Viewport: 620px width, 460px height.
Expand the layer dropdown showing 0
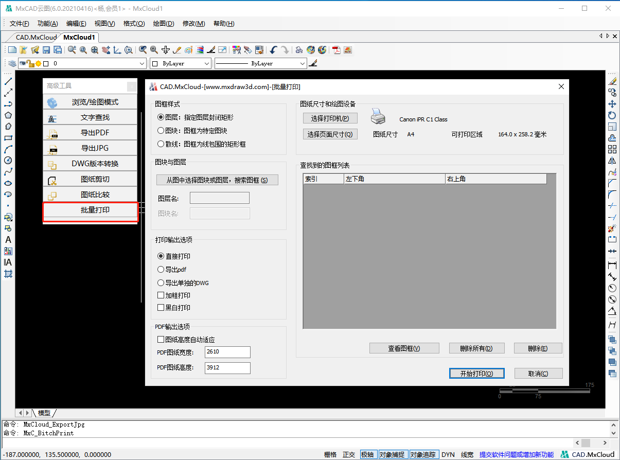pos(143,63)
